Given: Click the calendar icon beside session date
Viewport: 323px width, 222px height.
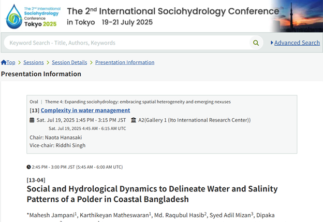Looking at the screenshot, I should point(32,120).
